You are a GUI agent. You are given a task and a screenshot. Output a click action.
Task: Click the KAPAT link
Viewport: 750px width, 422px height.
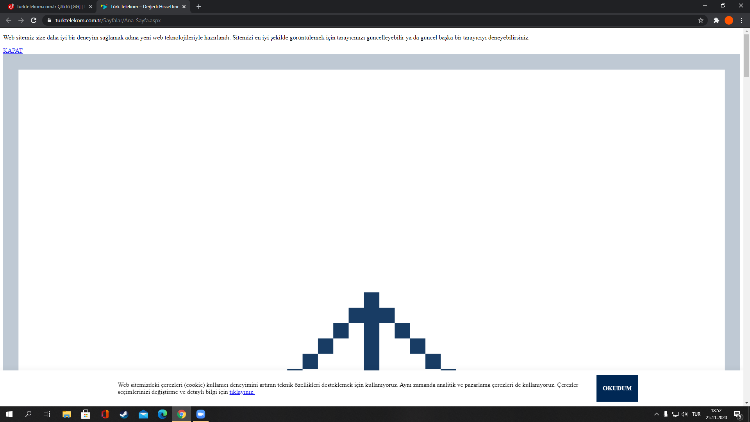pyautogui.click(x=13, y=50)
